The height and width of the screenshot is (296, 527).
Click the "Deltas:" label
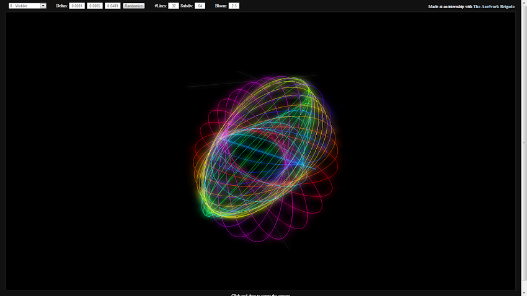click(61, 6)
